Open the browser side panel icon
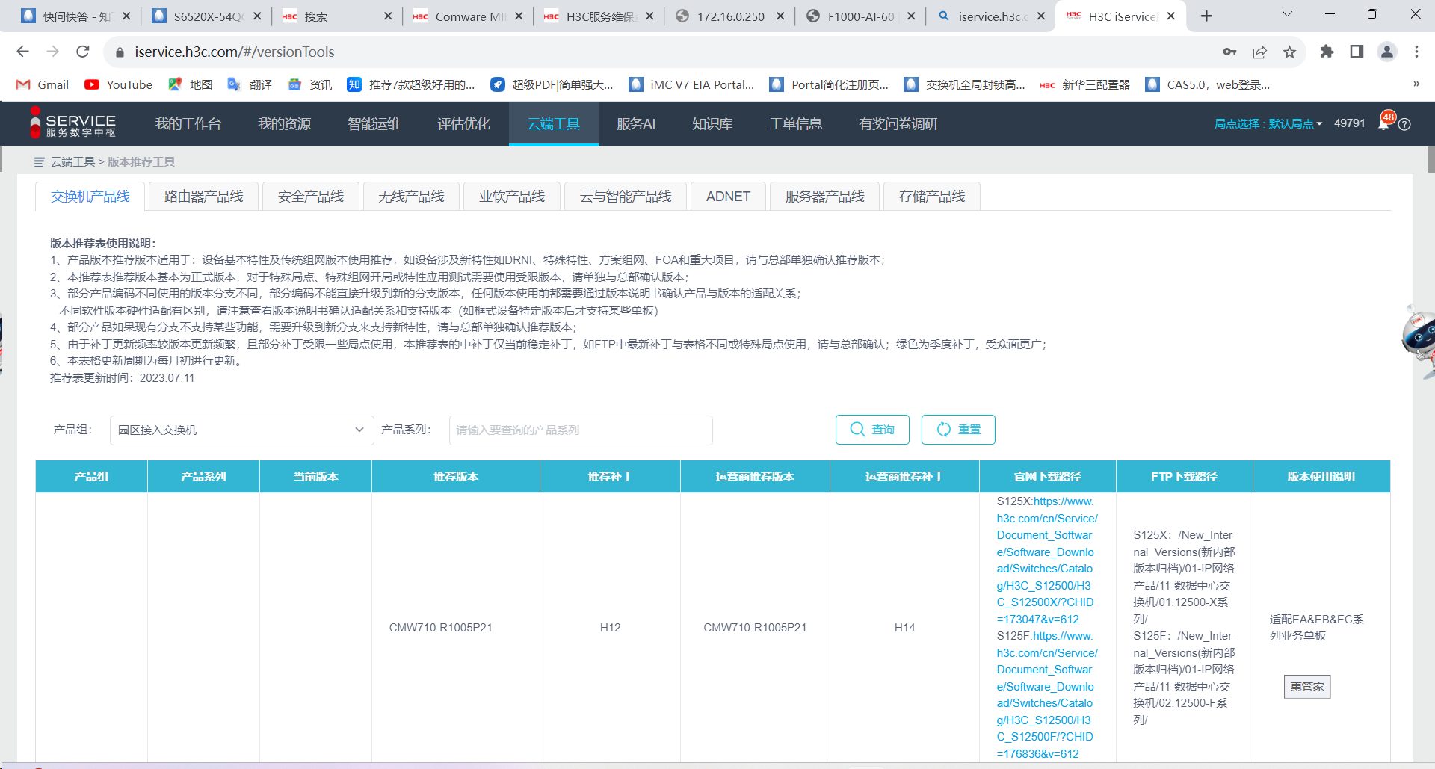The image size is (1435, 769). pos(1357,52)
